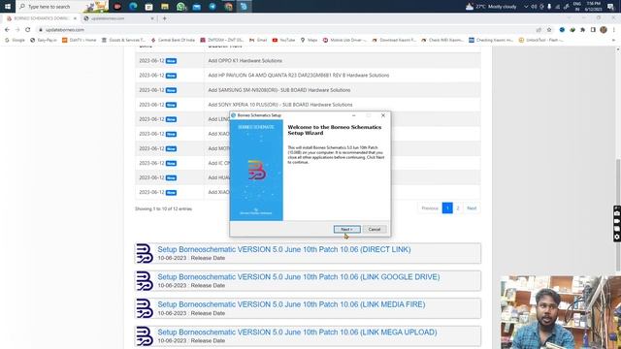Open the Chrome profile avatar

(x=604, y=30)
